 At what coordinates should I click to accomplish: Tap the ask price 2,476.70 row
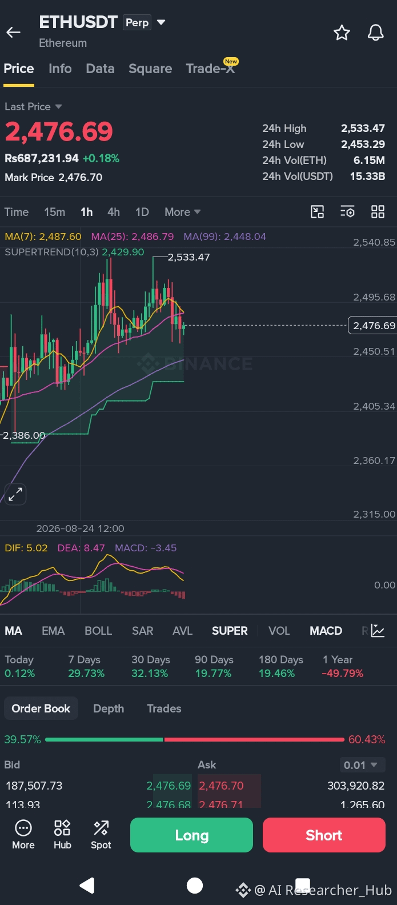(x=291, y=786)
